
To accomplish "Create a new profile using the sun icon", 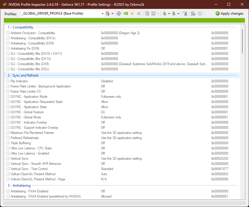I will click(x=132, y=13).
